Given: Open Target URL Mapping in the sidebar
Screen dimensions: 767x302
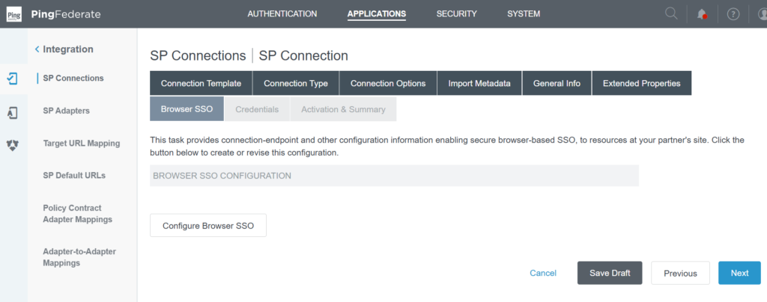Looking at the screenshot, I should [81, 144].
